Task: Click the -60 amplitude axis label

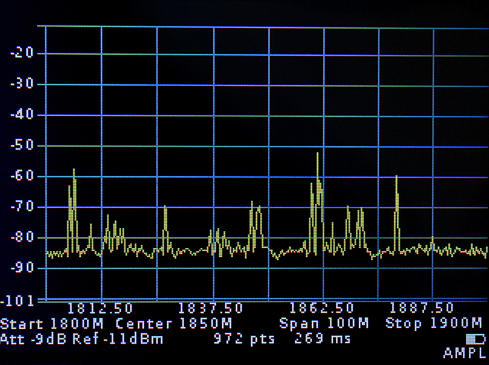Action: click(22, 176)
